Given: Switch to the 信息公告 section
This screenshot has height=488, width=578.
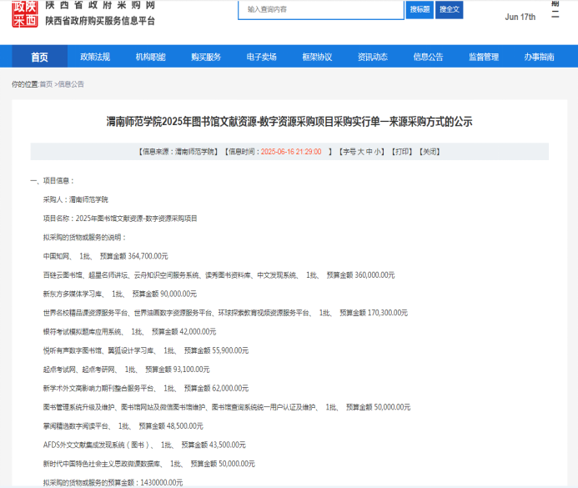Looking at the screenshot, I should [x=428, y=57].
